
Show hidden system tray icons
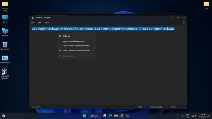coord(179,116)
